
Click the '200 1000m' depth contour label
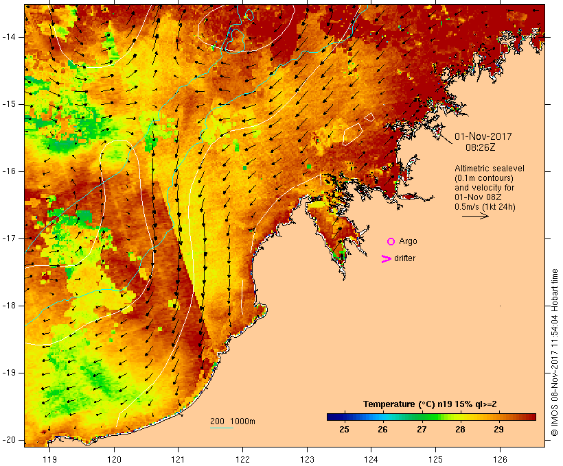click(233, 421)
